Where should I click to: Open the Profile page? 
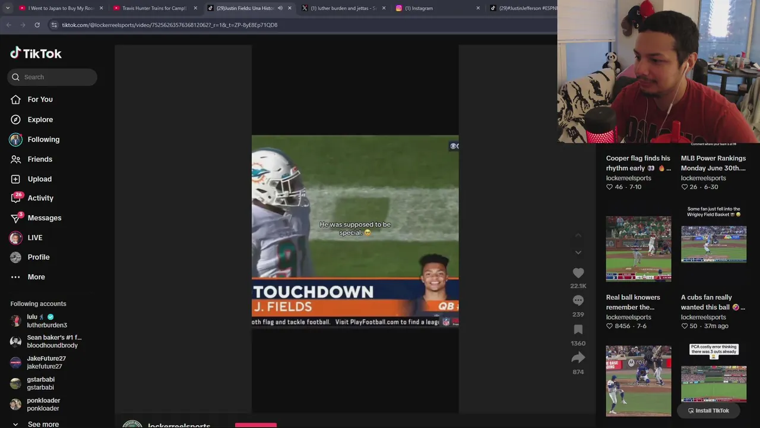click(39, 257)
